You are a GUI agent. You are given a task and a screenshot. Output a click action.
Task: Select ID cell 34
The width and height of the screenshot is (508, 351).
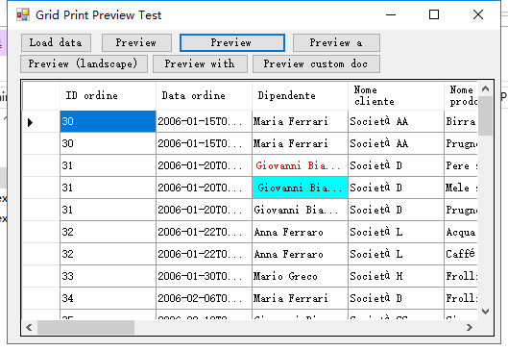pos(108,298)
